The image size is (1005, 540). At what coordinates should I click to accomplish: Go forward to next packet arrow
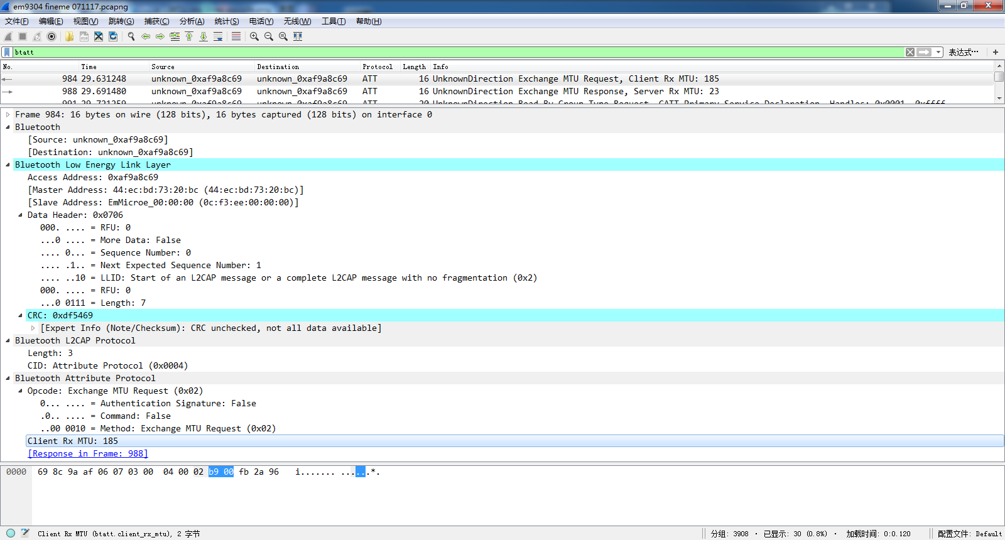coord(160,36)
